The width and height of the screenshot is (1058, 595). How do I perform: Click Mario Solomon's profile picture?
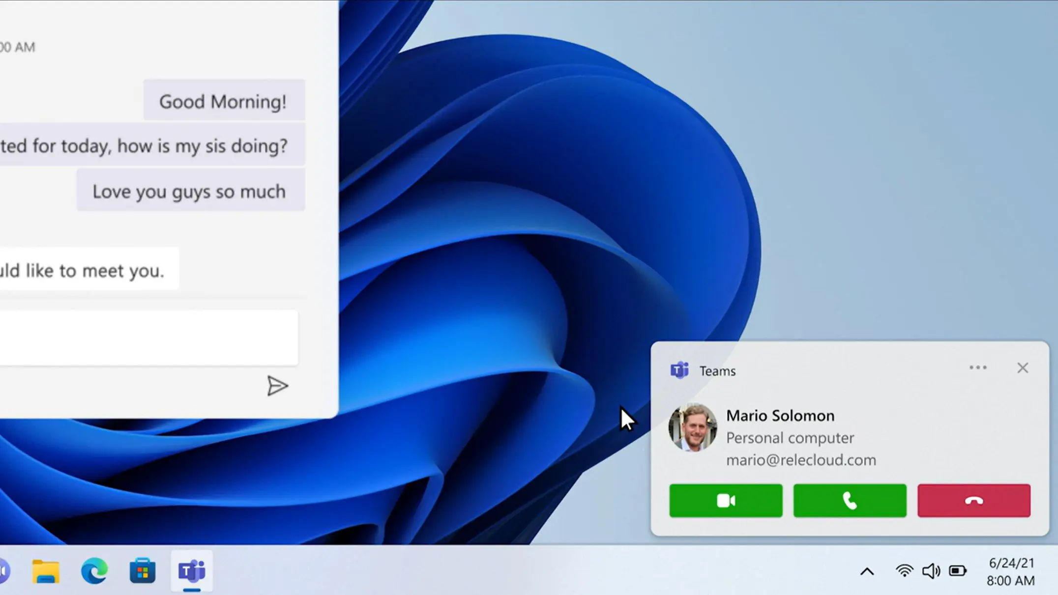click(x=692, y=427)
